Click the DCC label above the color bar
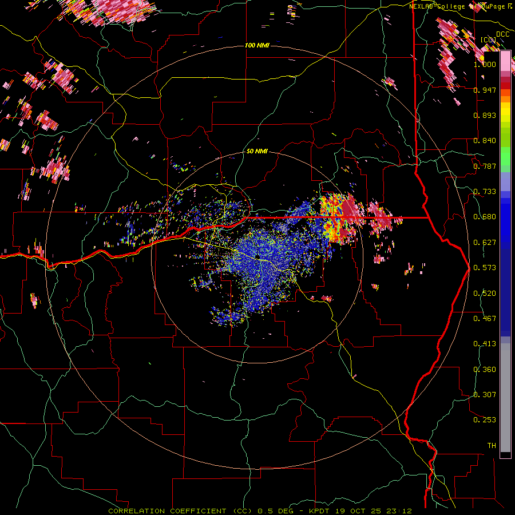The image size is (515, 515). coord(502,34)
